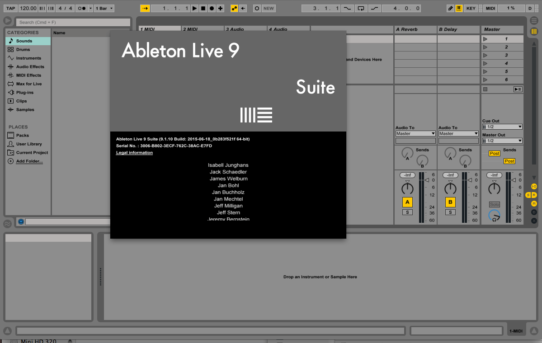
Task: Click the tempo field showing 120.00
Action: 28,8
